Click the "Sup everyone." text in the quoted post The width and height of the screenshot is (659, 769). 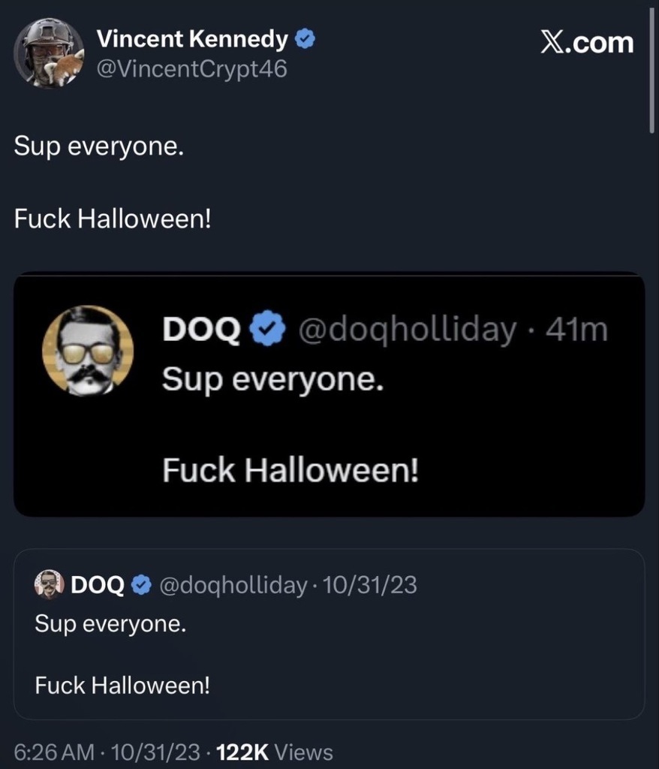pyautogui.click(x=110, y=625)
